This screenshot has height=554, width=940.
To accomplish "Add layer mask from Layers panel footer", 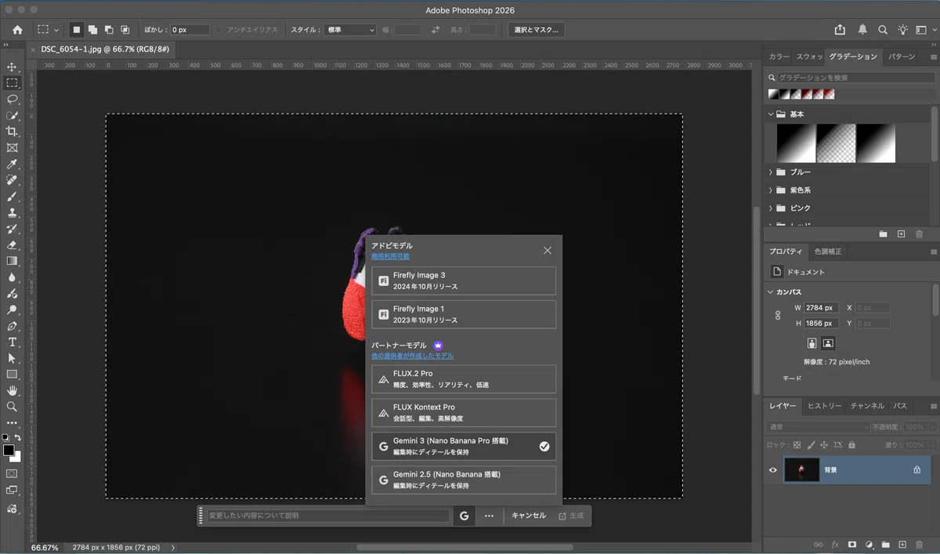I will click(x=851, y=544).
